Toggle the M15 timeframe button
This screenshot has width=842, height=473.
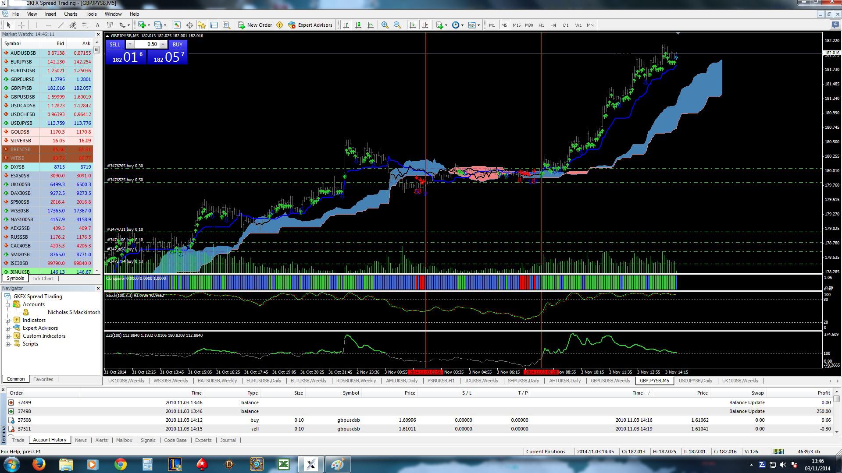pos(516,25)
